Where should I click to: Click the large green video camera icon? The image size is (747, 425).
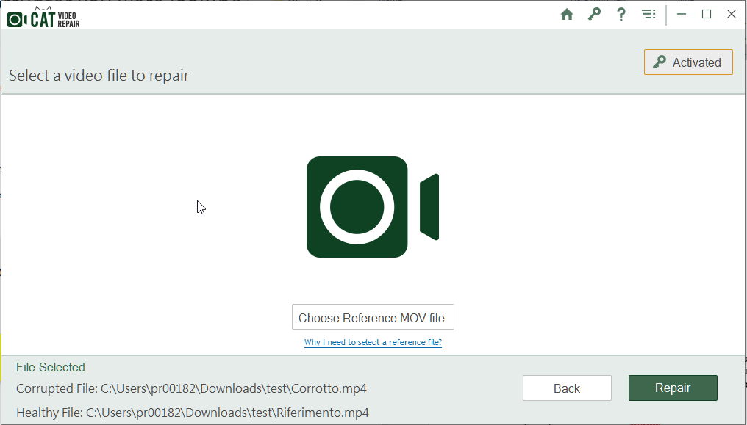pos(372,207)
